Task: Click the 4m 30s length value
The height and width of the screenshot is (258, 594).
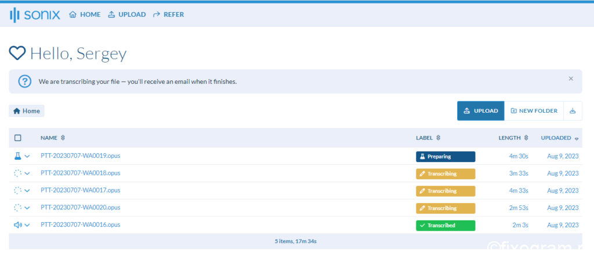Action: point(519,156)
